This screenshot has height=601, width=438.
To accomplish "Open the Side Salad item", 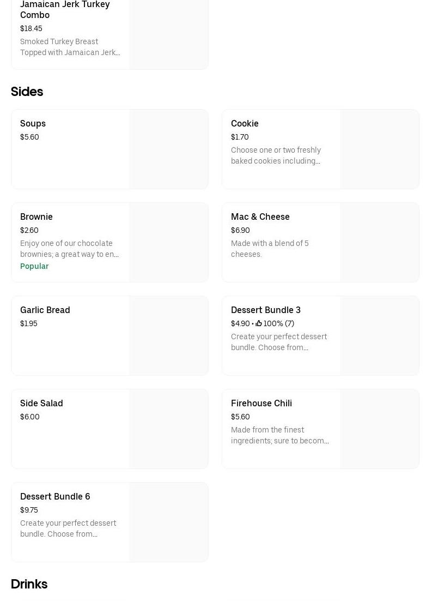I will click(x=41, y=403).
